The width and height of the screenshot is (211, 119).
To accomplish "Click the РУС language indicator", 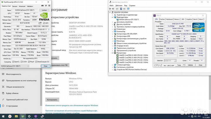I will (199, 116).
